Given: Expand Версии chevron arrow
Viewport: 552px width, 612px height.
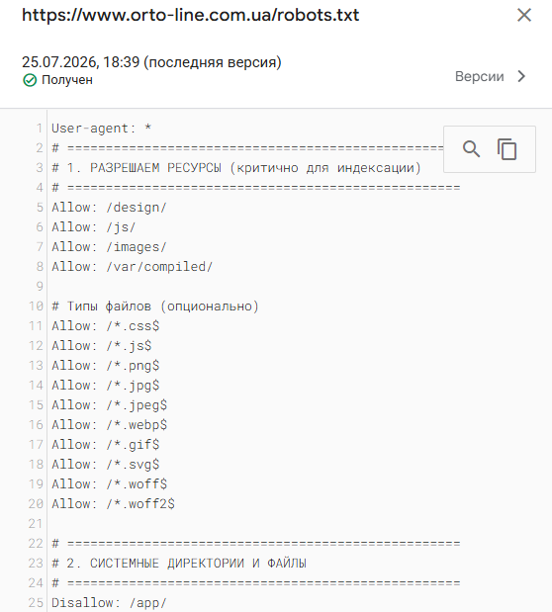Looking at the screenshot, I should point(521,76).
